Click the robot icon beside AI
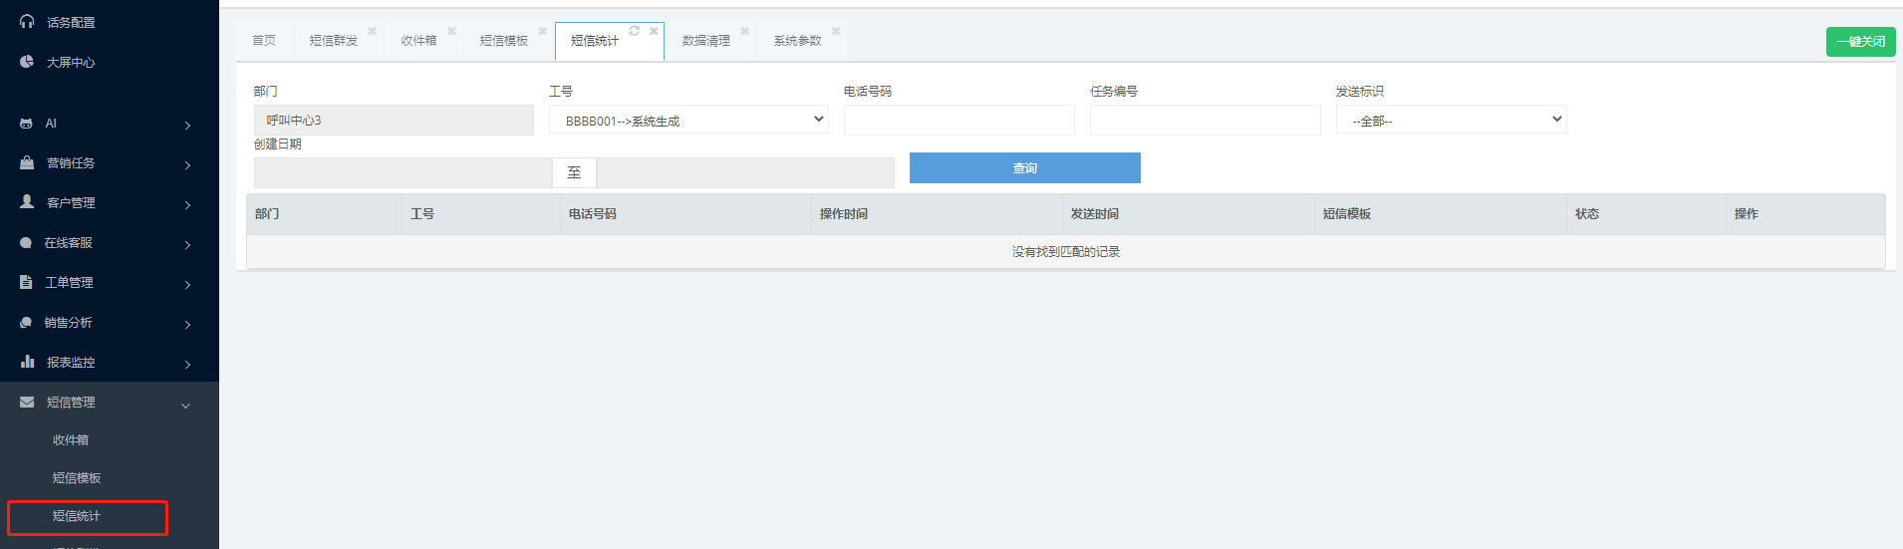 click(x=26, y=124)
